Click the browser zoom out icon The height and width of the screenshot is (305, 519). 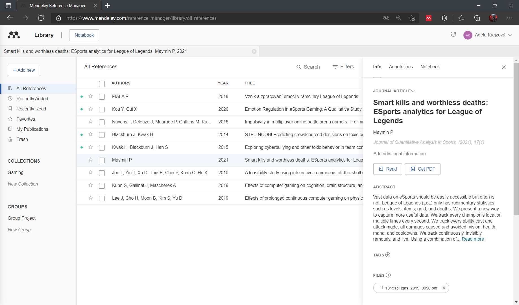coord(399,18)
